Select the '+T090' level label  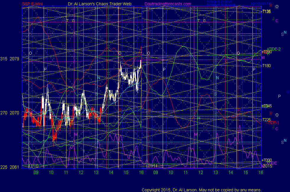[x=266, y=52]
